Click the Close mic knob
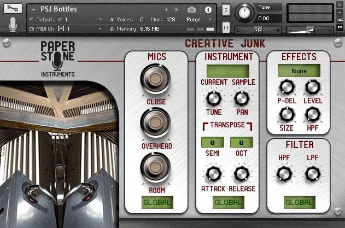Screen dimensions: 345x228 (x=156, y=79)
